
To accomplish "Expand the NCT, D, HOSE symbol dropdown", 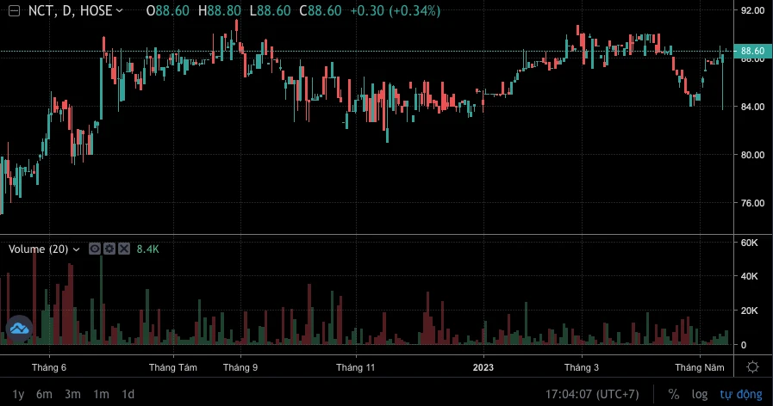I will (x=118, y=11).
